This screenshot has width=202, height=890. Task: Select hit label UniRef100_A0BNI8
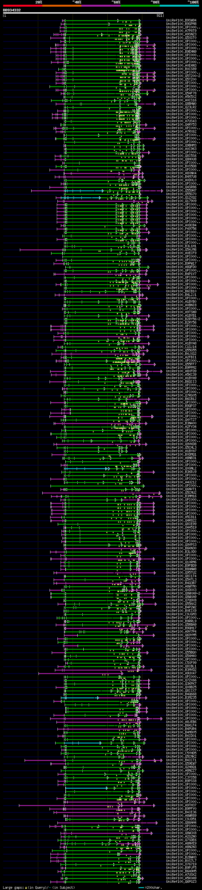[181, 305]
